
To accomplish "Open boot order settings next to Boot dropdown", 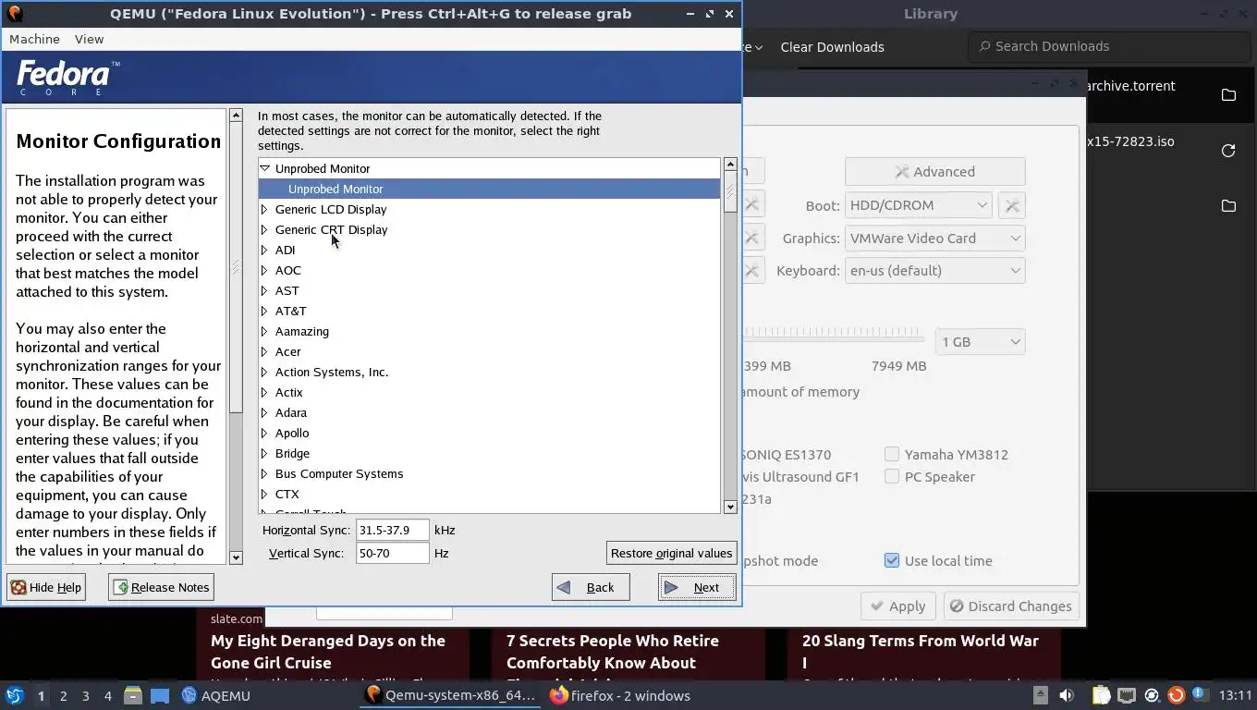I will (1012, 205).
